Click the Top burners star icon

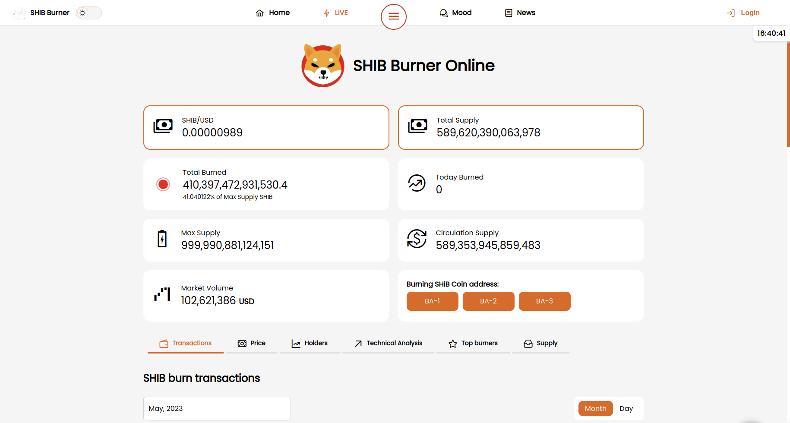(453, 344)
